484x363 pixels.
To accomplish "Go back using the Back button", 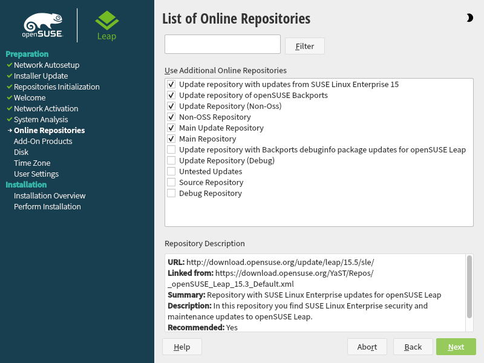I will click(x=413, y=347).
